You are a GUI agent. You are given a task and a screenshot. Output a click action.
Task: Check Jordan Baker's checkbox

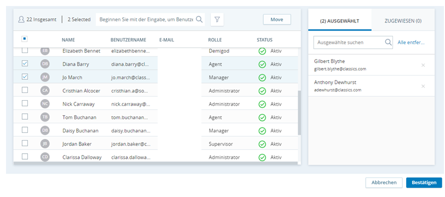pyautogui.click(x=25, y=143)
